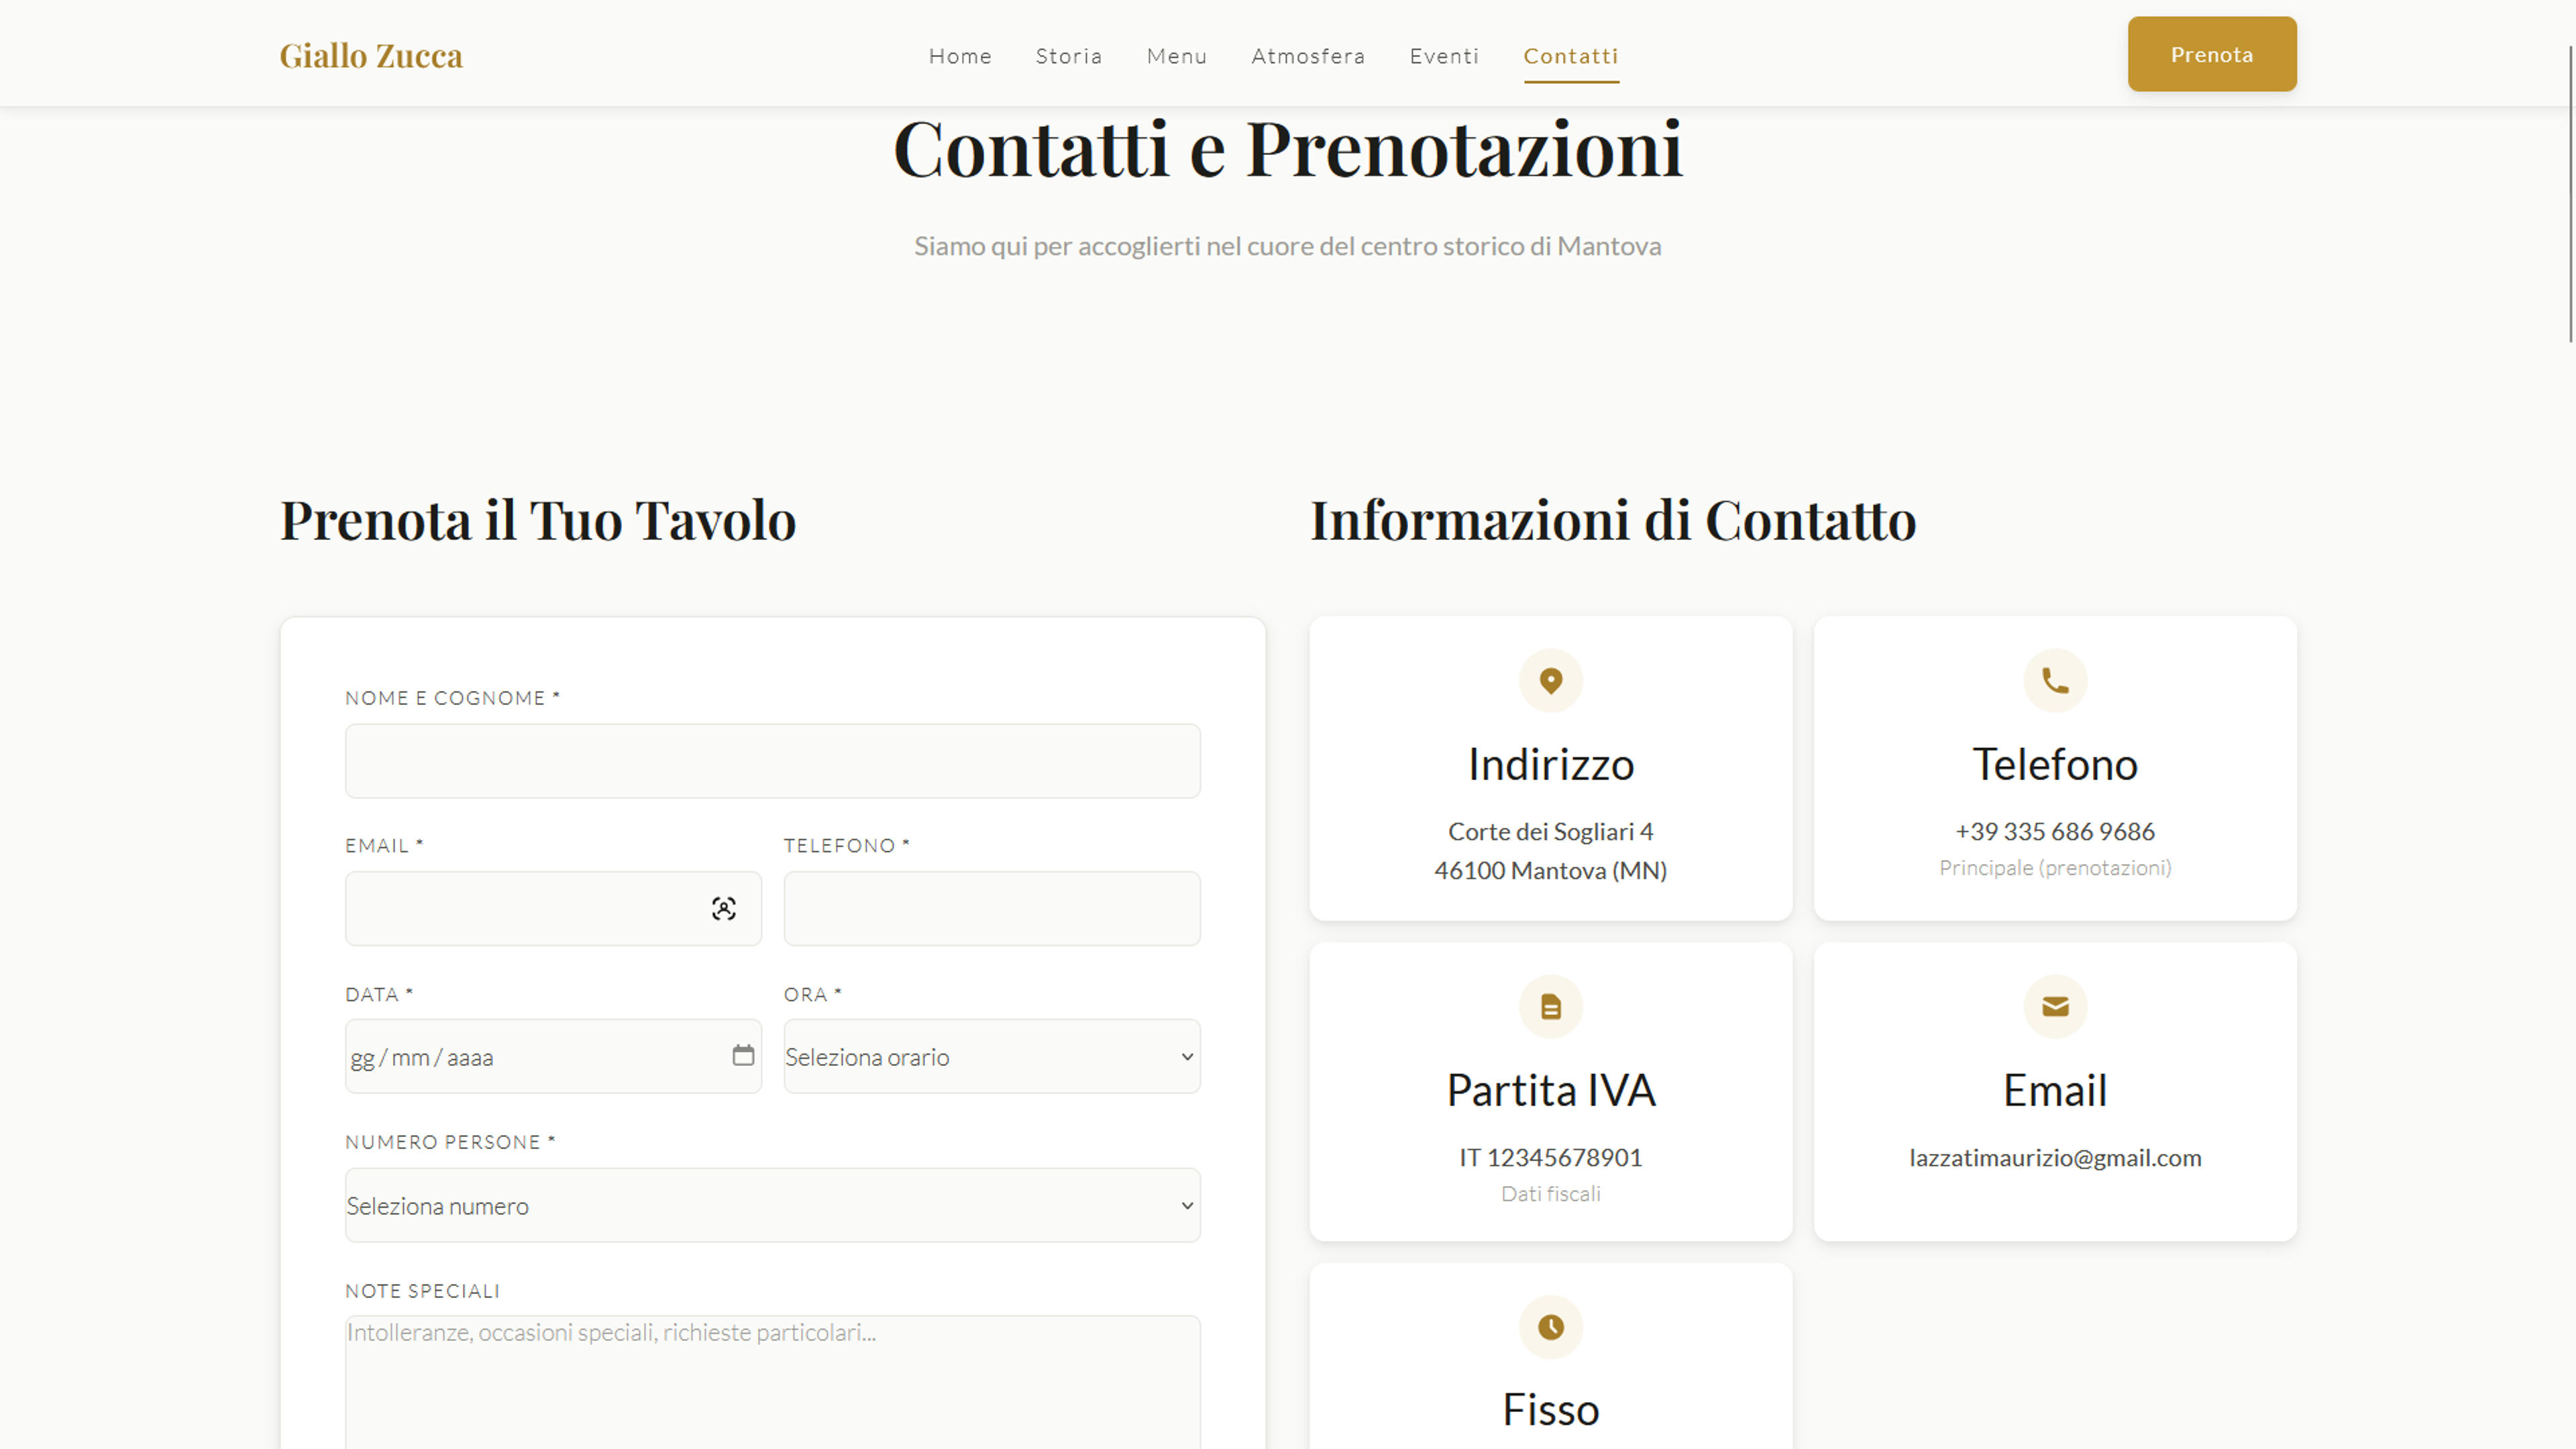Viewport: 2576px width, 1449px height.
Task: Click the text 46100 Mantova (MN)
Action: [x=1551, y=870]
